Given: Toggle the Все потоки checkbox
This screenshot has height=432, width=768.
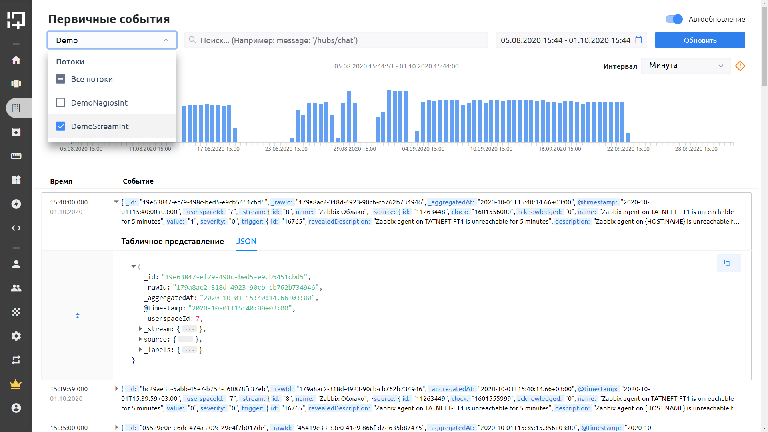Looking at the screenshot, I should (x=61, y=79).
